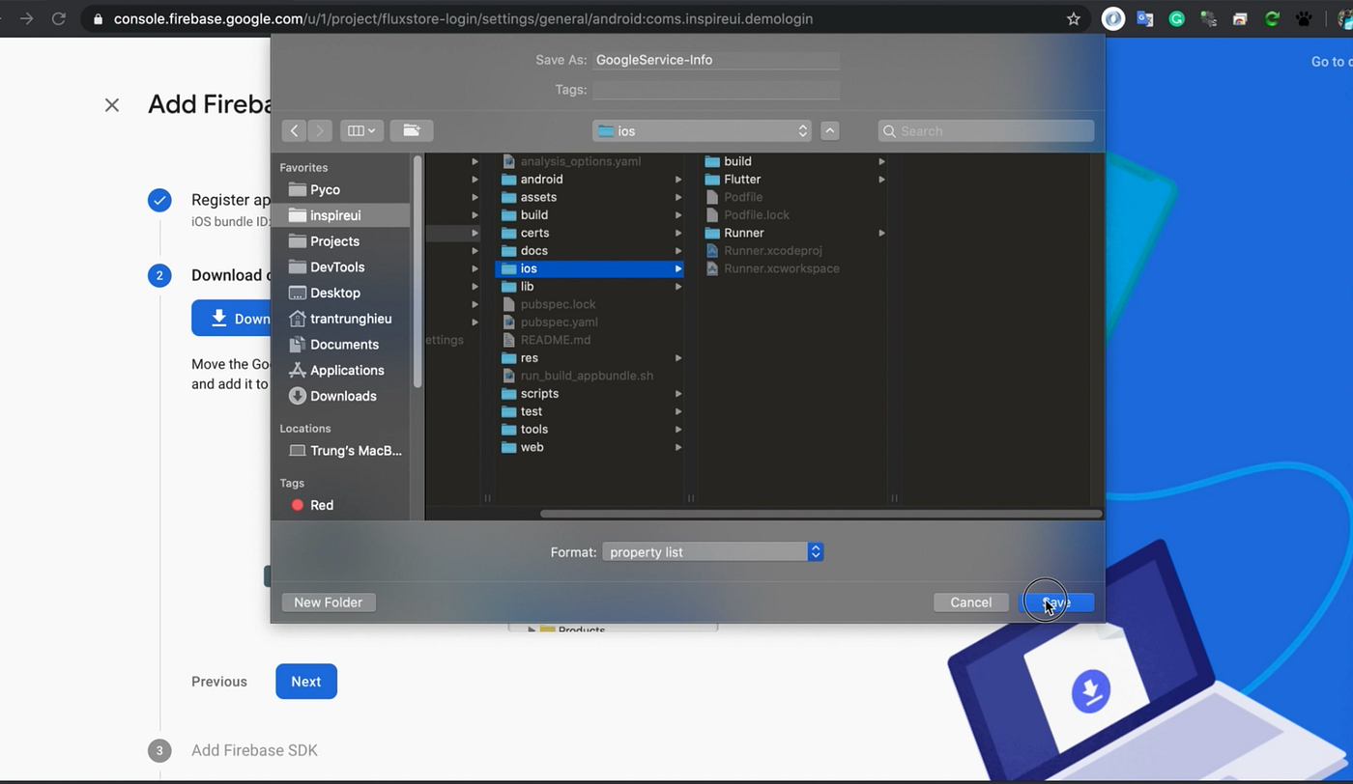Click the New Folder button
Image resolution: width=1353 pixels, height=784 pixels.
[329, 602]
